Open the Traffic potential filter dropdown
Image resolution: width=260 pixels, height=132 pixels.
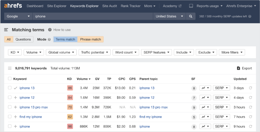click(95, 52)
